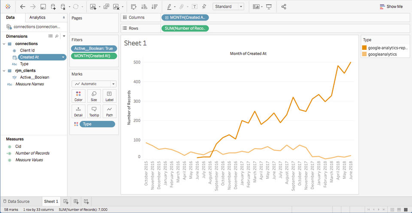Switch to the Analytics tab
The height and width of the screenshot is (213, 412).
point(37,18)
